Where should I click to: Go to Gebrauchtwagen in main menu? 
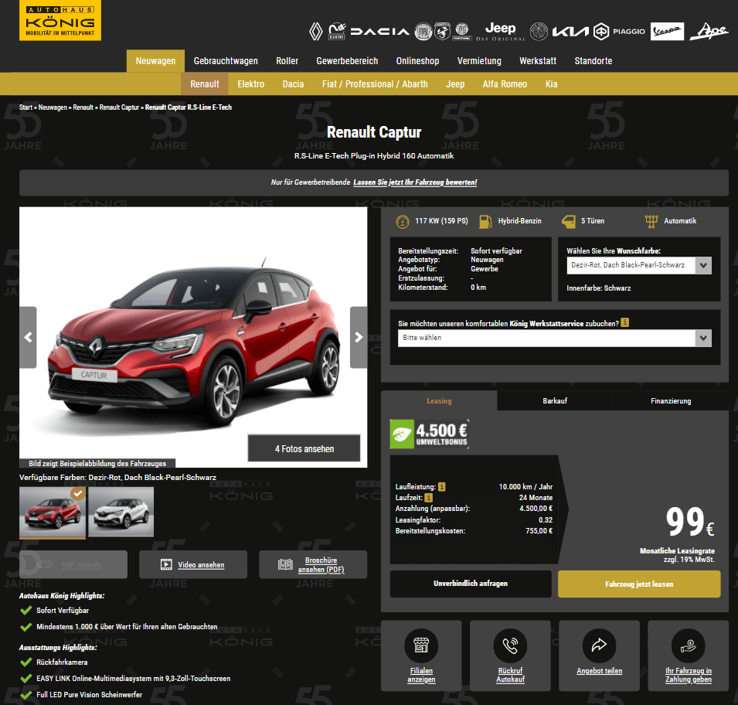coord(226,61)
